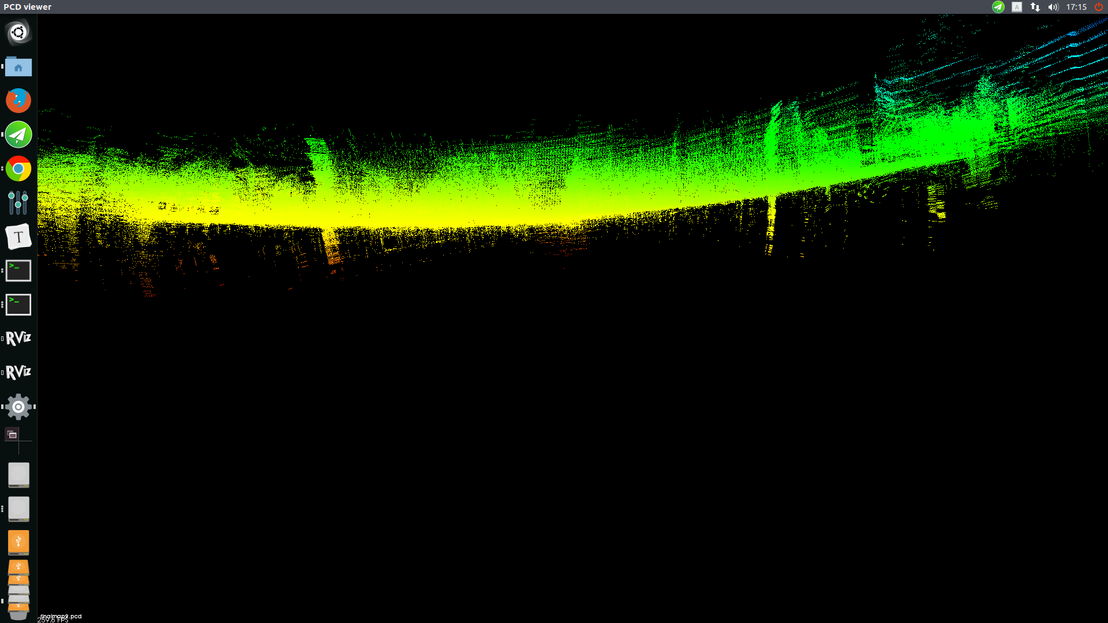Screen dimensions: 1108x623
Task: Launch Google Chrome from the launcher
Action: (18, 168)
